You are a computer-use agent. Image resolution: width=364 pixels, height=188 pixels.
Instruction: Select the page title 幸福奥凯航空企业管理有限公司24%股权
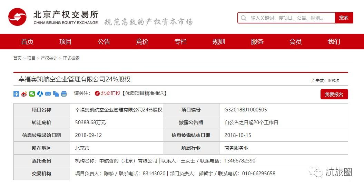tap(75, 79)
